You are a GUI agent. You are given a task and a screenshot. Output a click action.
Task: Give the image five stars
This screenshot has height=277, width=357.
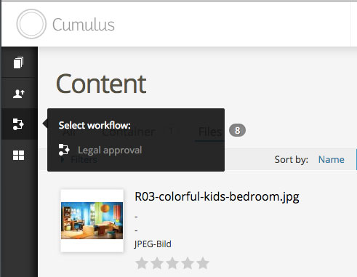click(203, 263)
